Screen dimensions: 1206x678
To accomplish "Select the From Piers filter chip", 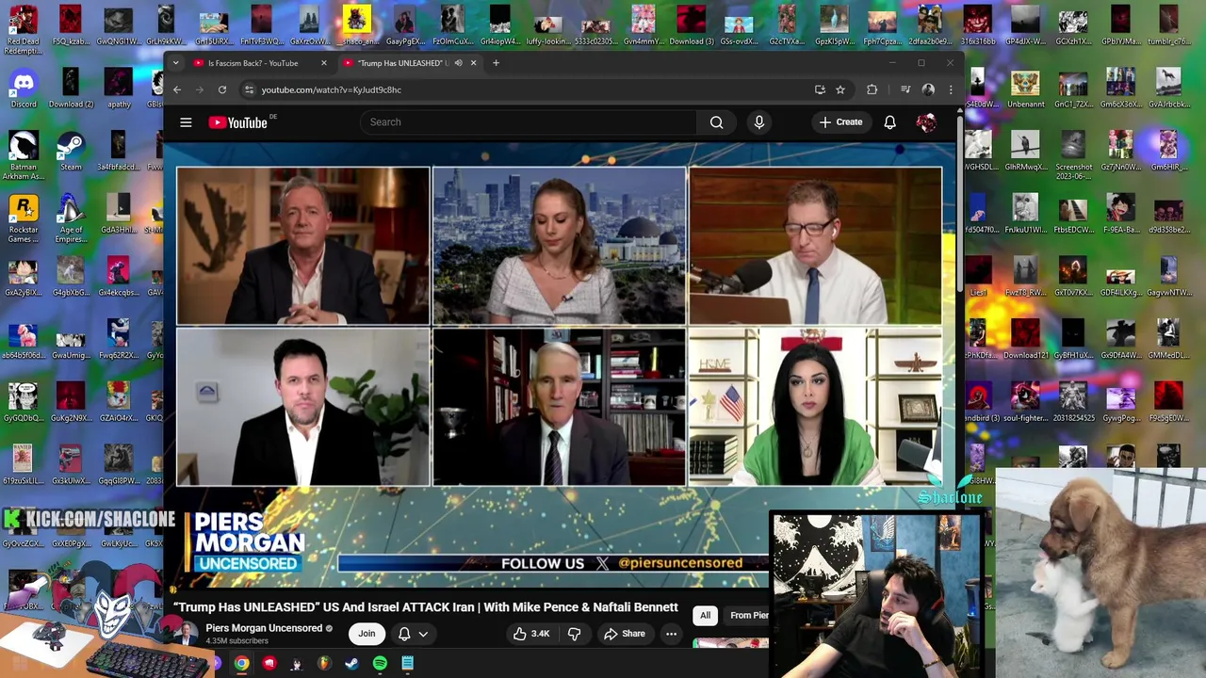I will point(748,615).
